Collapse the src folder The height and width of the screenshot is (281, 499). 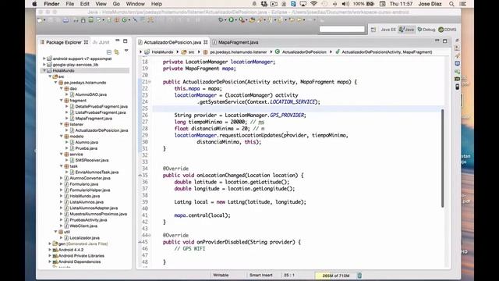click(x=50, y=76)
